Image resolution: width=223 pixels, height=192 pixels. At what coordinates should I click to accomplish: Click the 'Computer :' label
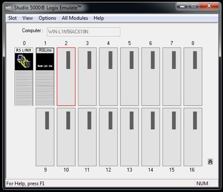point(32,31)
